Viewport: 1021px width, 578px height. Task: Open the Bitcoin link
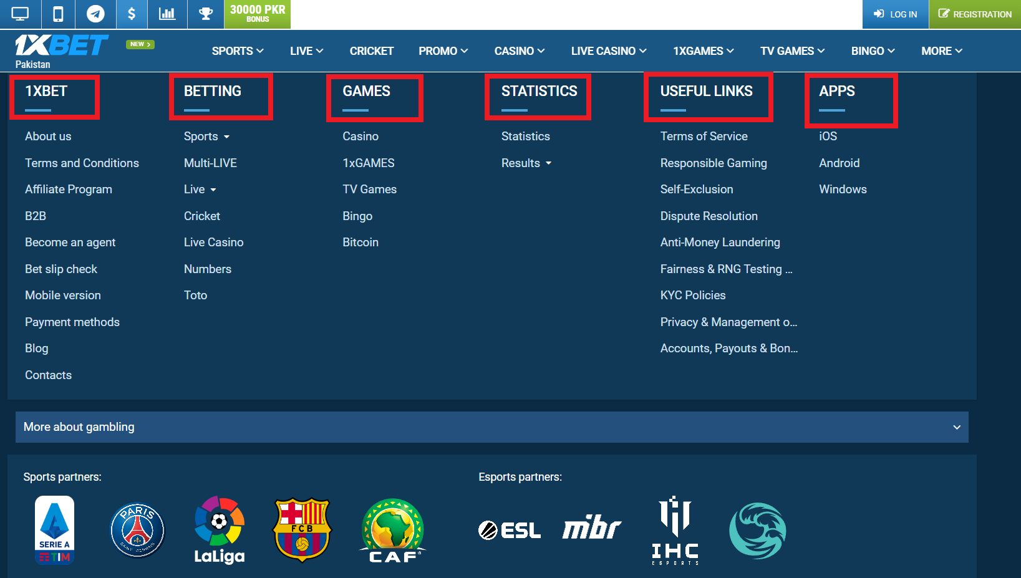tap(360, 243)
